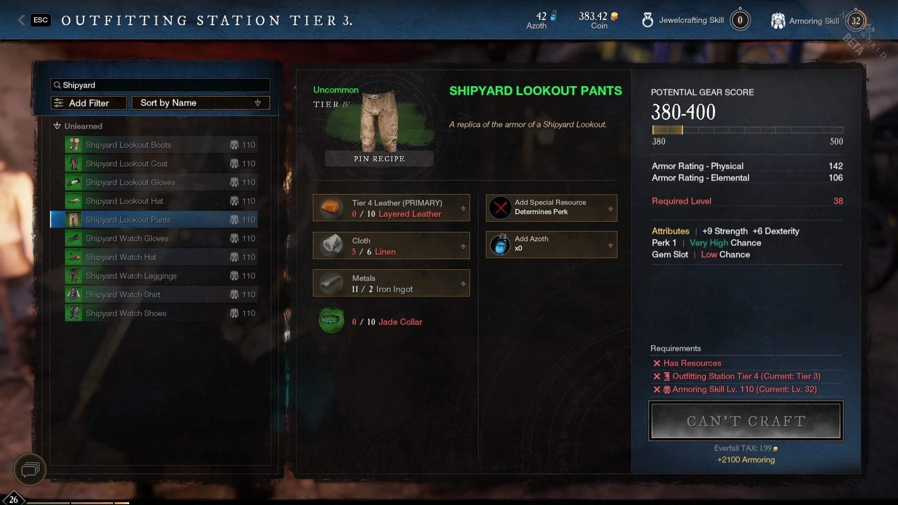The width and height of the screenshot is (898, 505).
Task: Click the Add Filter button
Action: click(x=89, y=103)
